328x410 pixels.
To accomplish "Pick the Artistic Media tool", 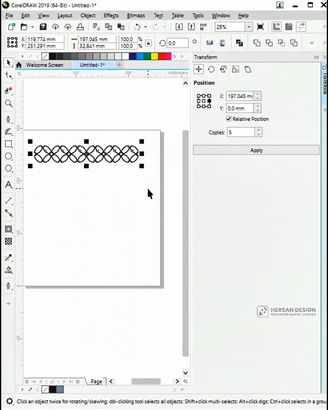I will (9, 132).
